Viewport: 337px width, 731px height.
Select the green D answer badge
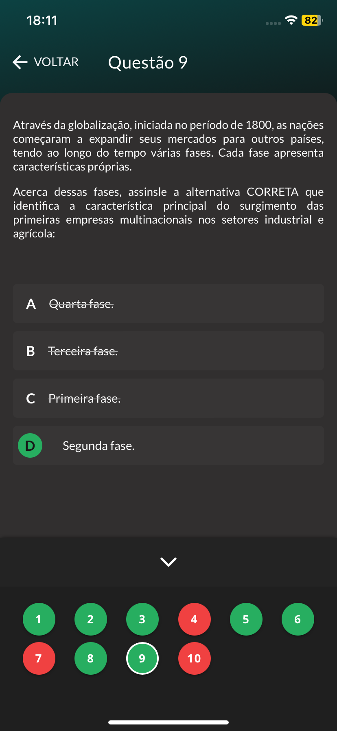[30, 445]
